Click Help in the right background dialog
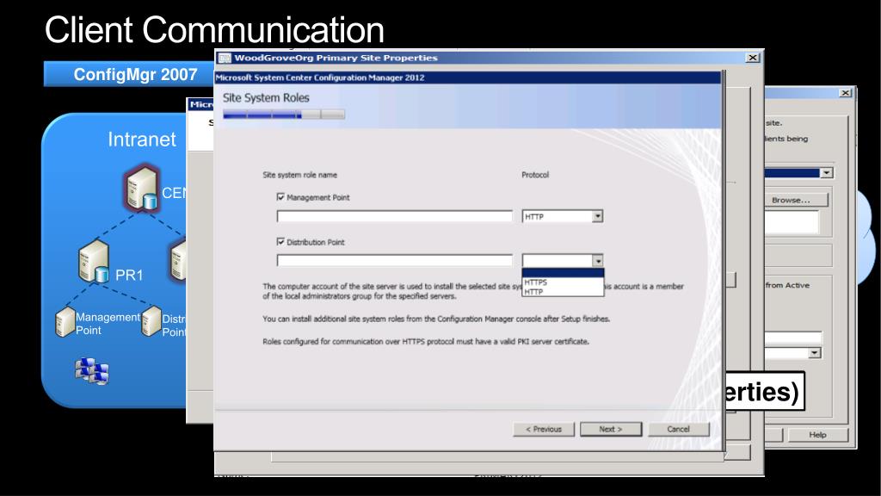881x496 pixels. (817, 435)
